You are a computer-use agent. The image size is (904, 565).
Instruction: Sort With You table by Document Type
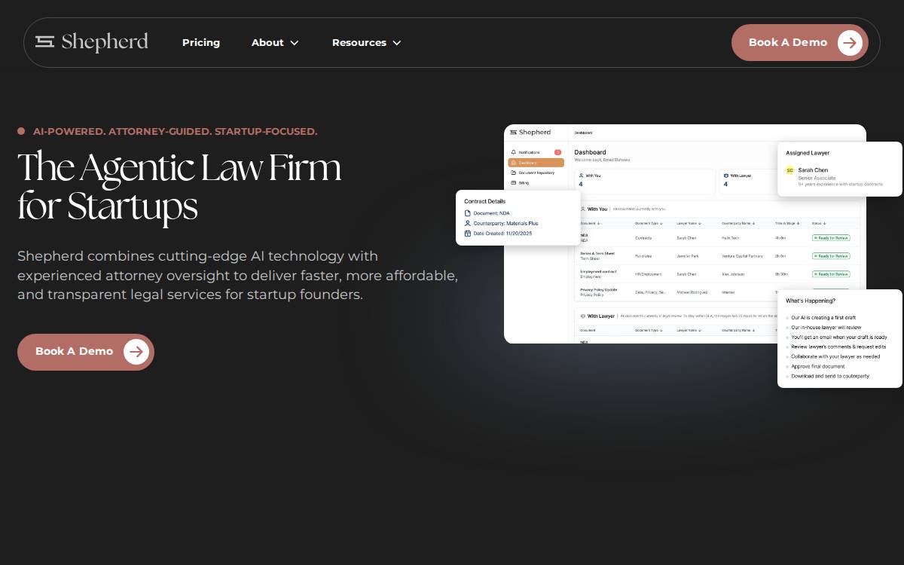click(x=649, y=224)
